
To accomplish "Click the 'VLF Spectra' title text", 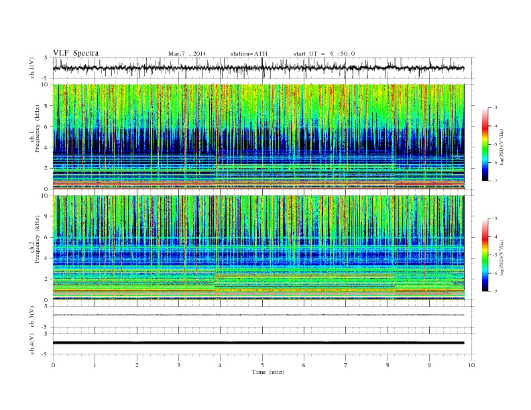I will coord(76,53).
